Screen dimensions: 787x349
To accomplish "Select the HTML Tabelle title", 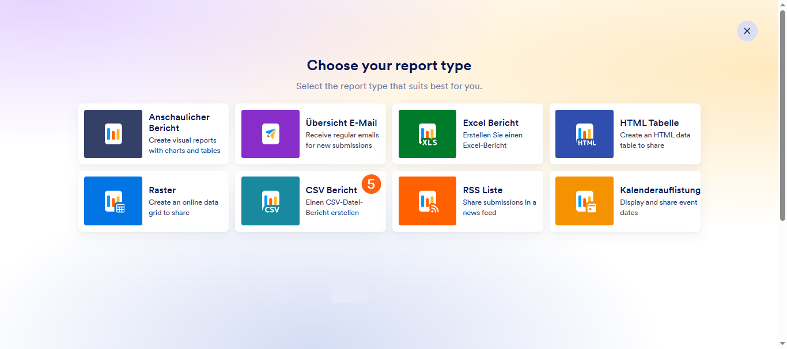I will pyautogui.click(x=649, y=123).
